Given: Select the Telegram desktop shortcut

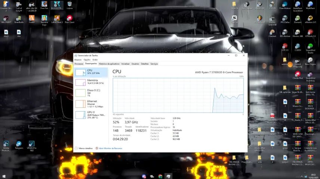Looking at the screenshot, I should [x=19, y=145].
